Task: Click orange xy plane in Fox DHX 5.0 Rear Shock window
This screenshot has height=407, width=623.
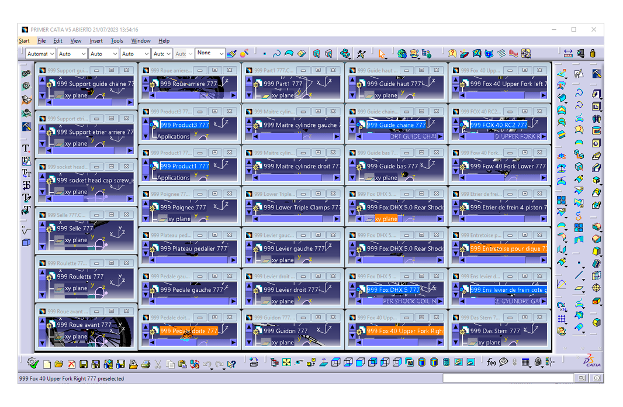Action: pos(386,219)
